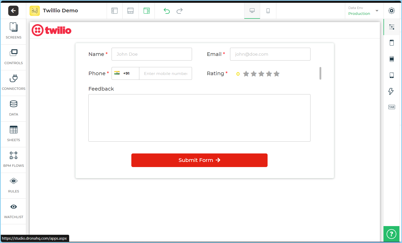Click the undo arrow in the toolbar
This screenshot has height=243, width=402.
coord(167,11)
